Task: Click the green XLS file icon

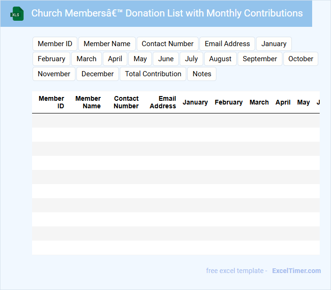Action: 17,14
